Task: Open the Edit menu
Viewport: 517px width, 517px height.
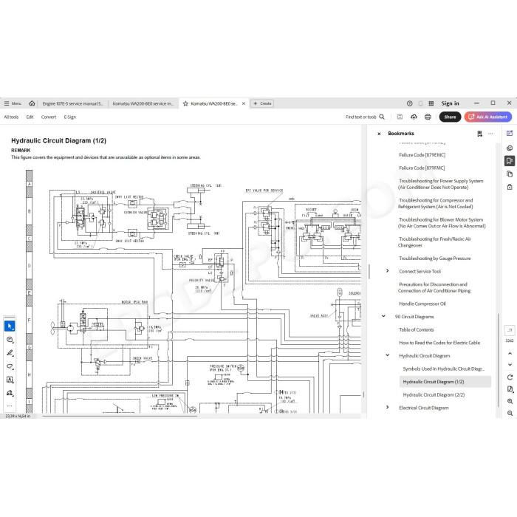Action: coord(30,117)
